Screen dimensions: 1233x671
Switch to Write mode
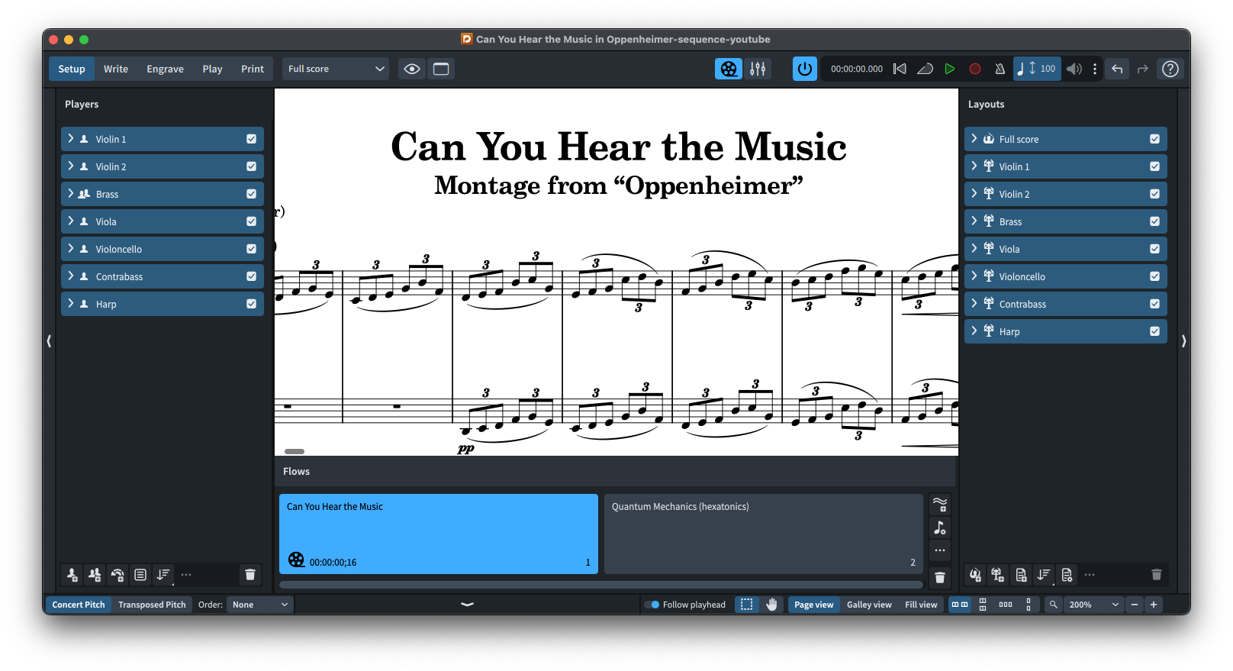tap(116, 69)
